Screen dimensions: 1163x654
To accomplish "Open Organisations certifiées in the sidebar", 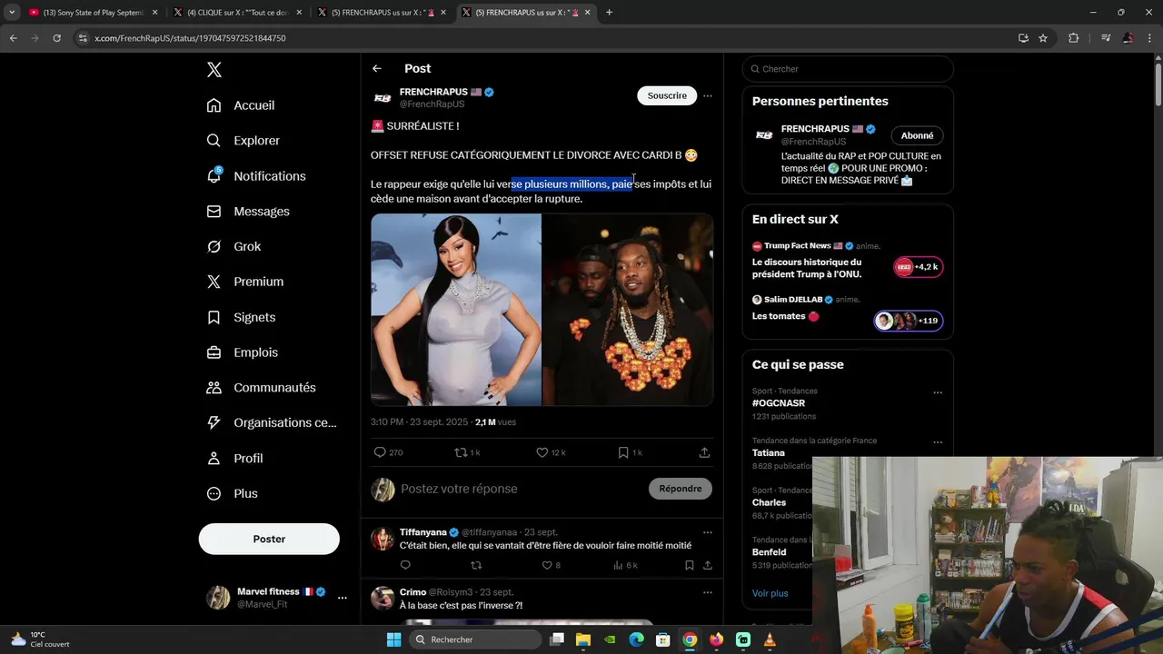I will [x=272, y=422].
